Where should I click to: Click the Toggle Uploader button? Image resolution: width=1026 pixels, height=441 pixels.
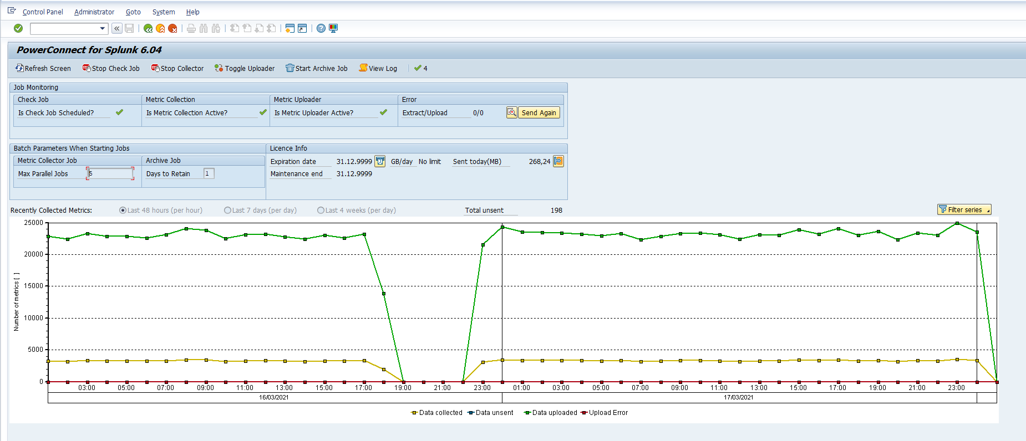point(245,68)
